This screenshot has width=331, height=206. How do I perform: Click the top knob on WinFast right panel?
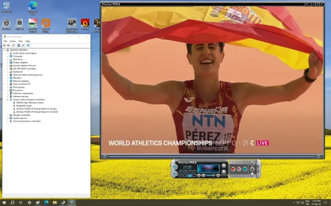tap(252, 163)
